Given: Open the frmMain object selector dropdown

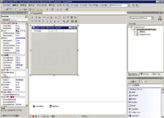Looking at the screenshot, I should coord(26,16).
